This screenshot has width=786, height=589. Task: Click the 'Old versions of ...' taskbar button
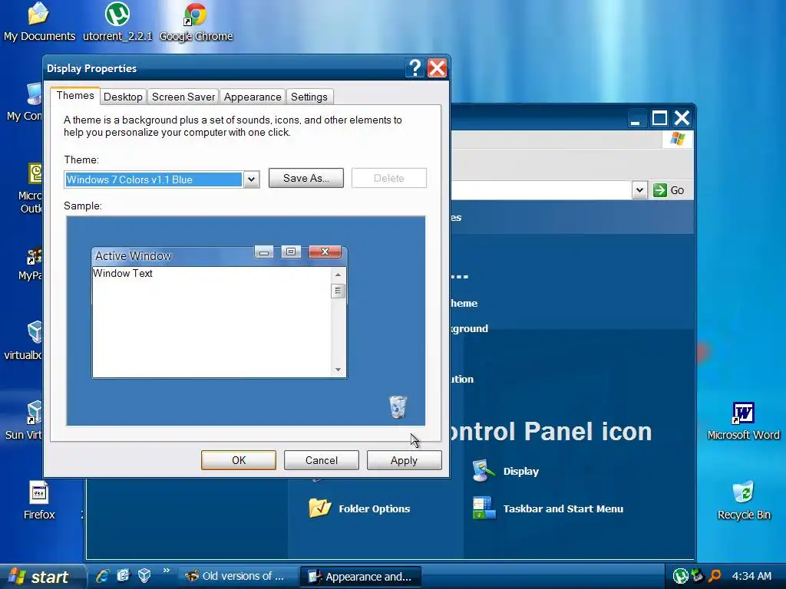tap(236, 576)
